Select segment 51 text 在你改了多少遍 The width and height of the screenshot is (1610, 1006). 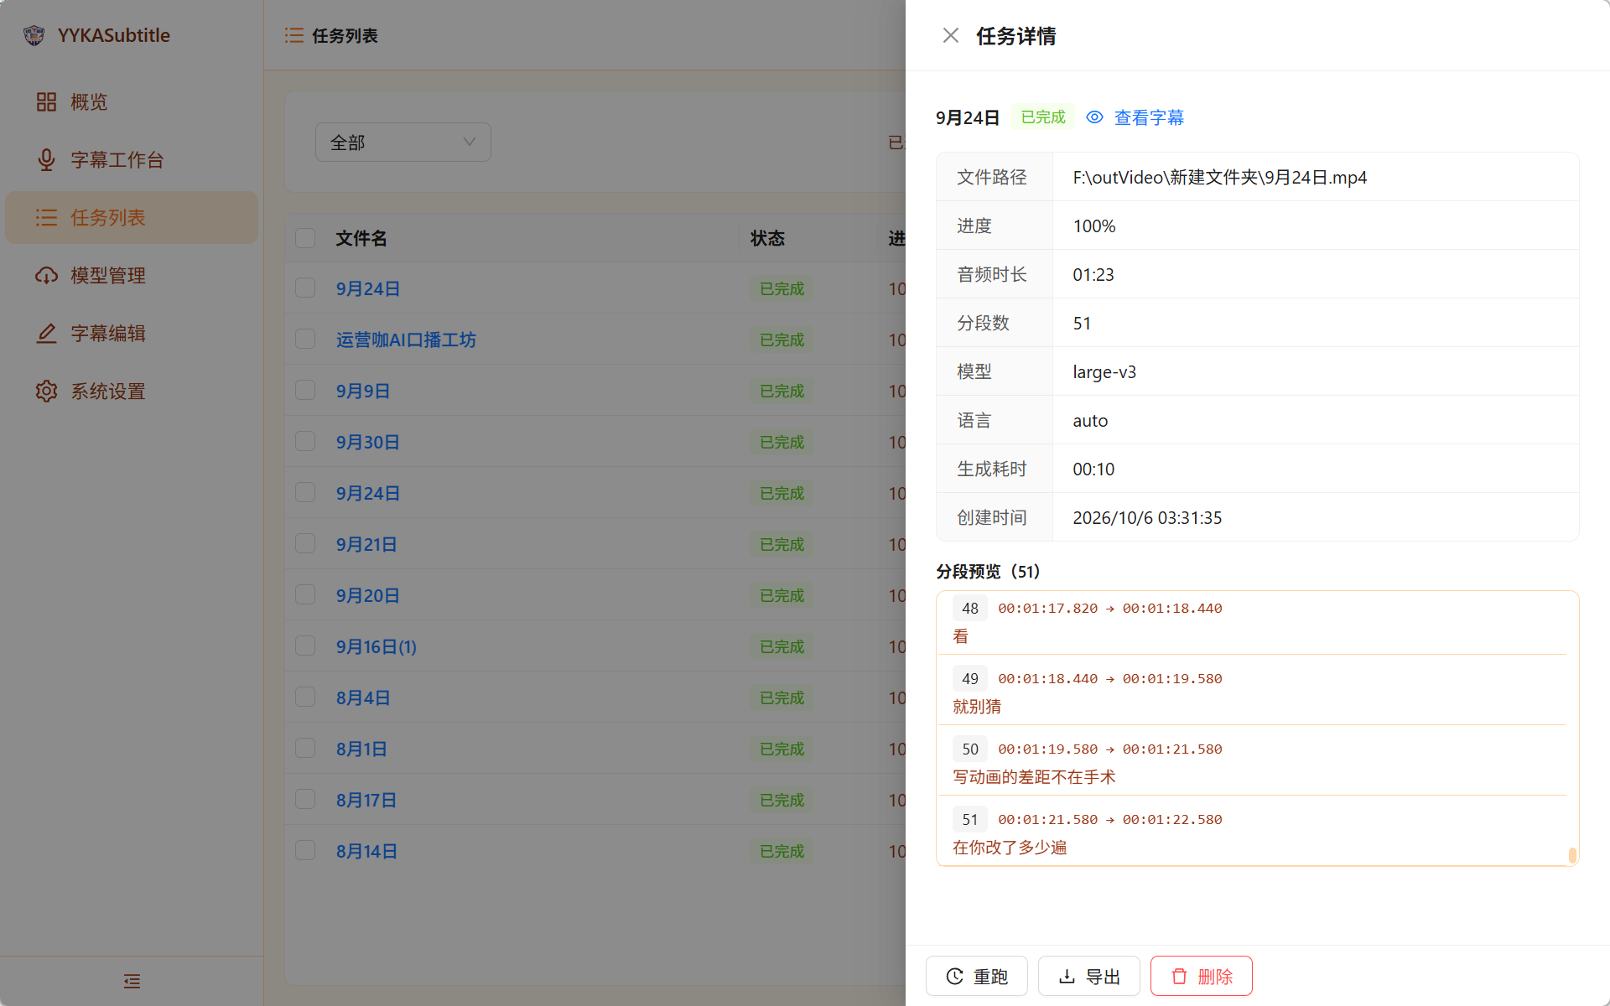tap(1010, 848)
